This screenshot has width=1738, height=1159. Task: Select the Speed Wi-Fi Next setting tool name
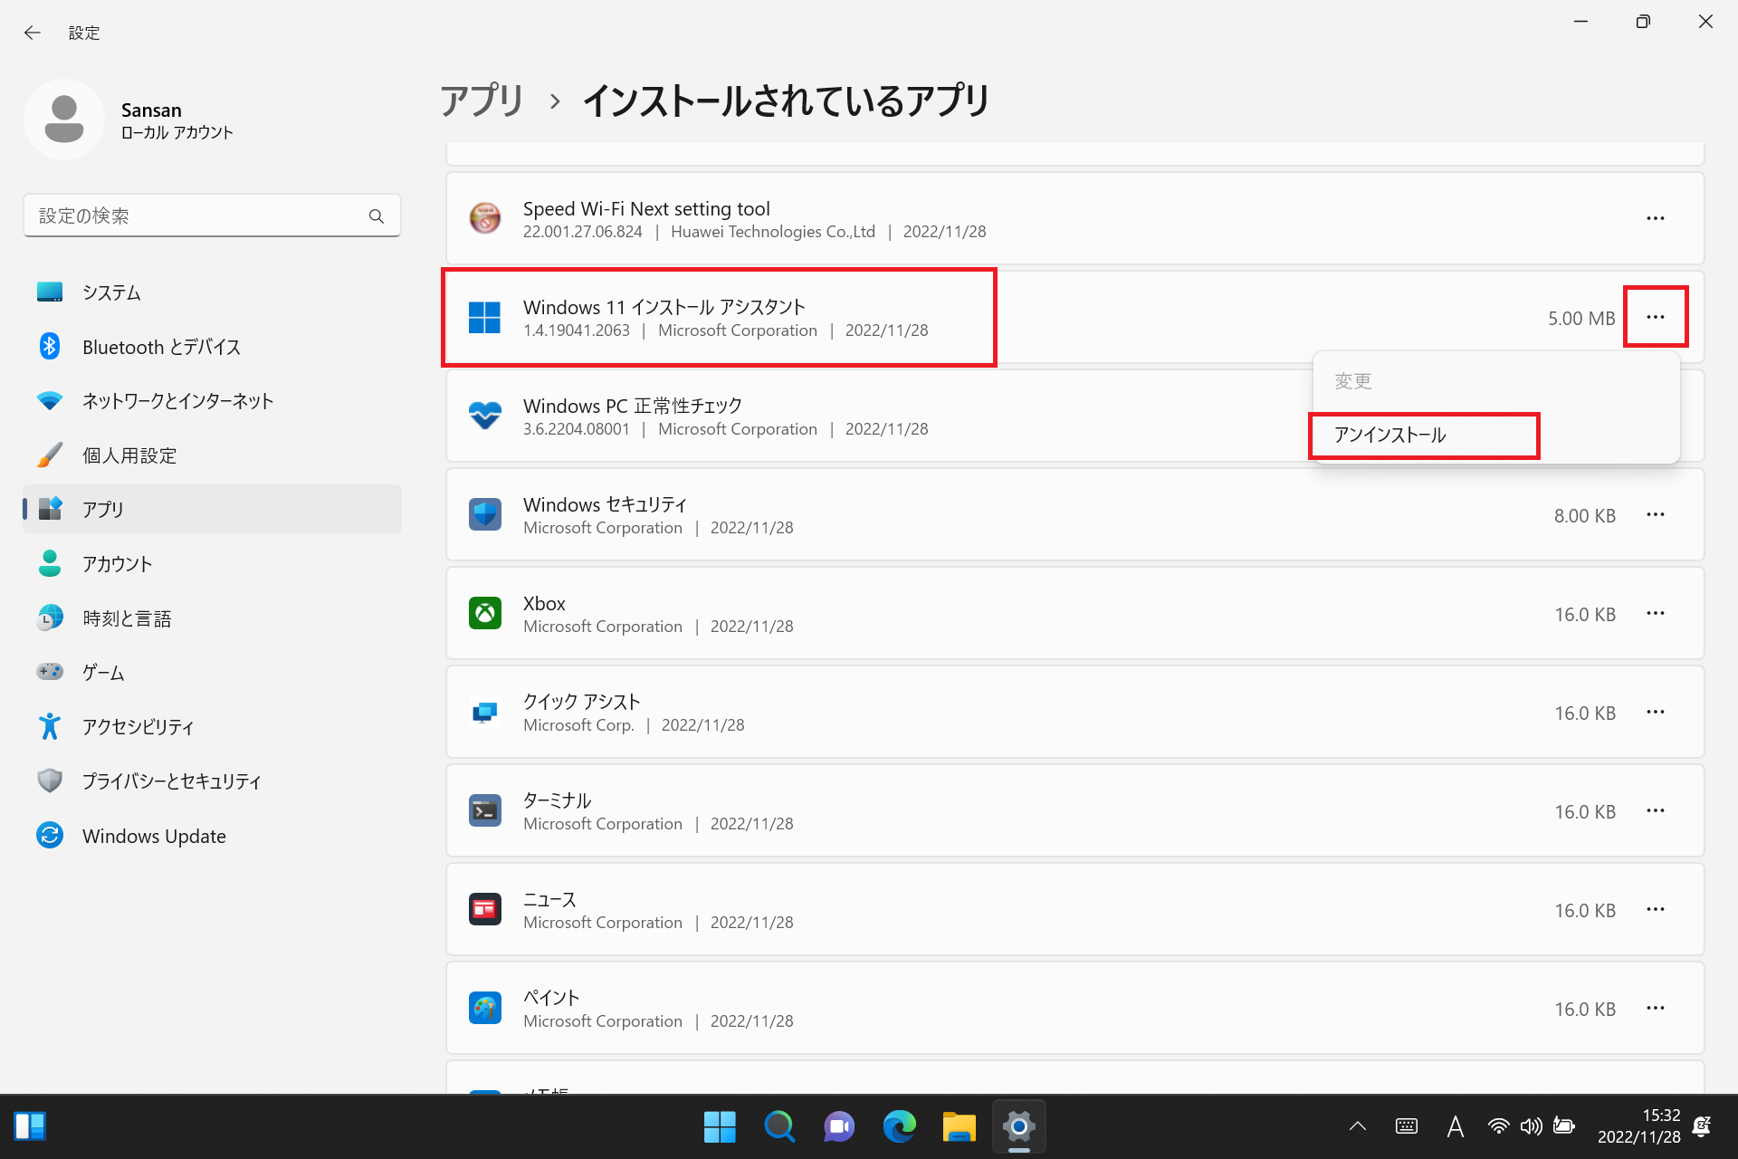pyautogui.click(x=646, y=208)
